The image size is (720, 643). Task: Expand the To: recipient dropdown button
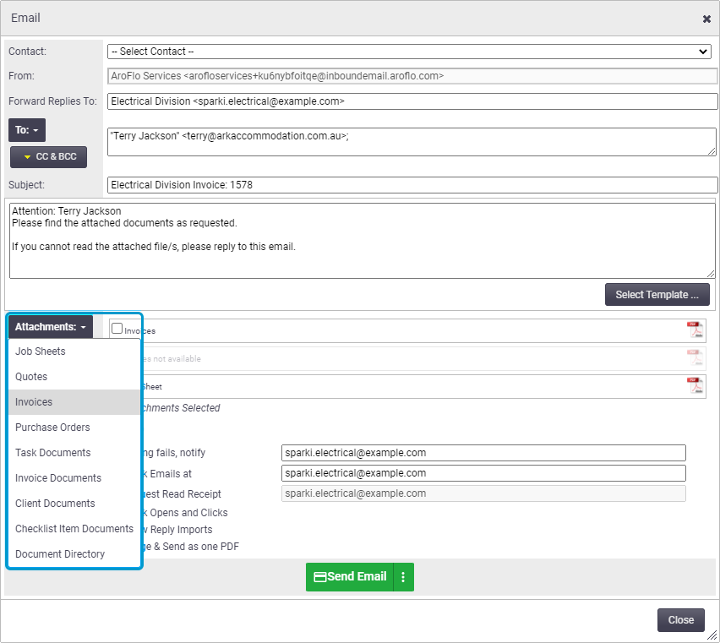(27, 130)
